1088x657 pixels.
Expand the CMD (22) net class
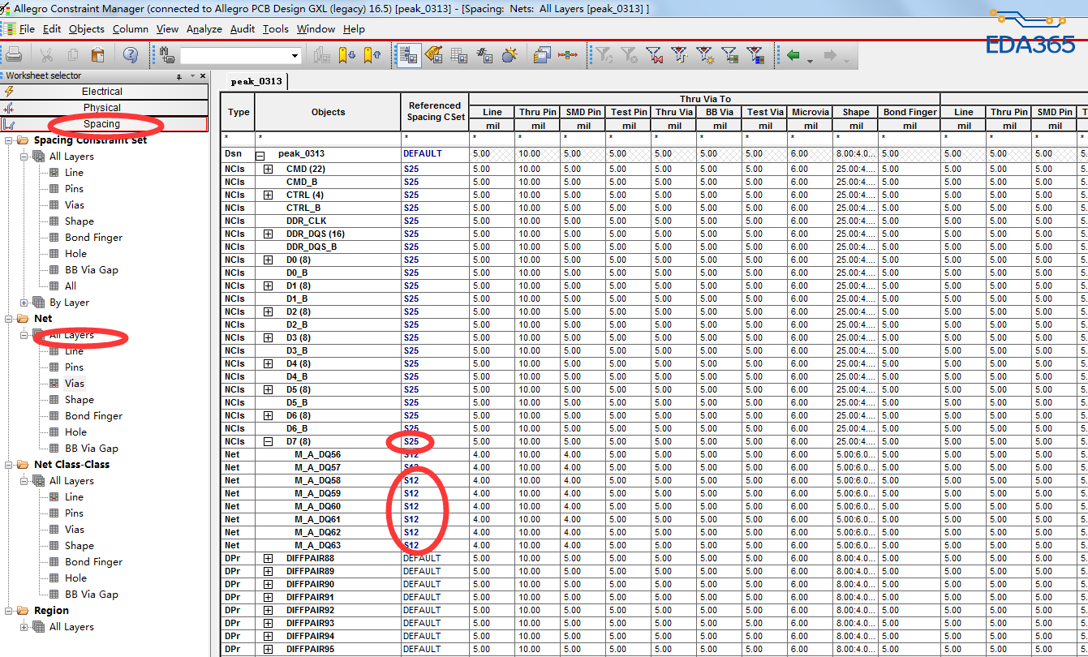coord(268,169)
